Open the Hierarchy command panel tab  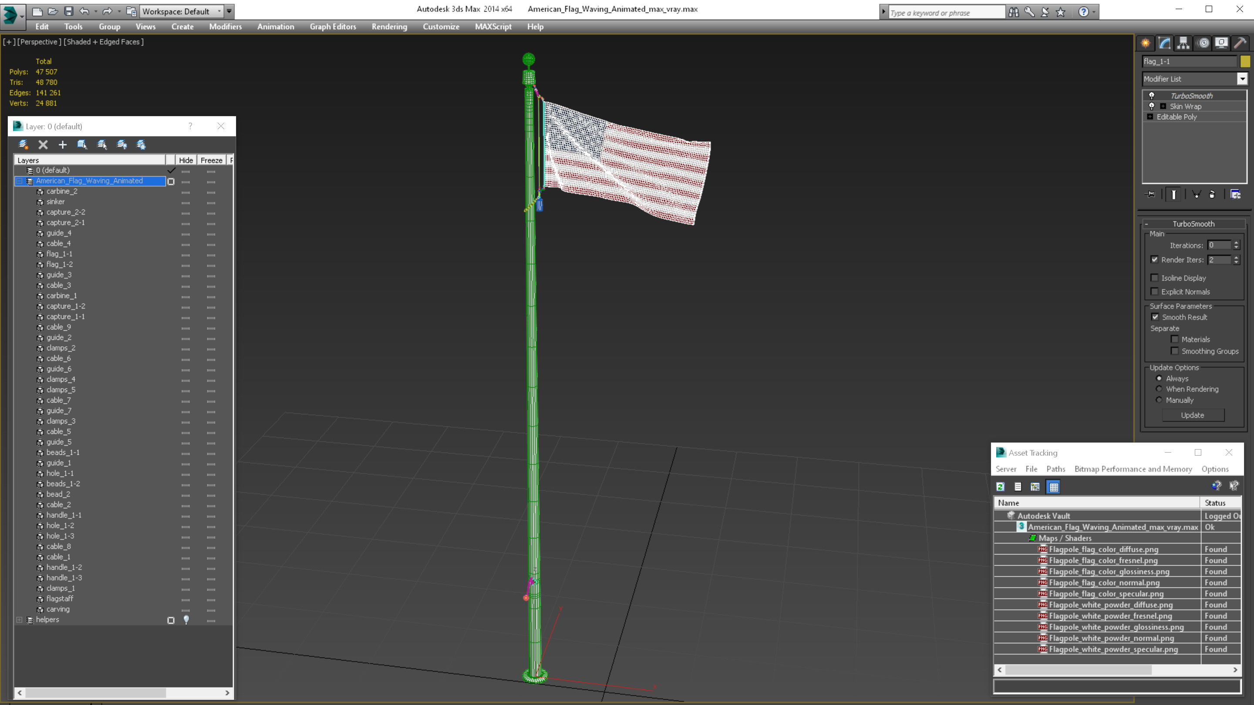(x=1183, y=44)
